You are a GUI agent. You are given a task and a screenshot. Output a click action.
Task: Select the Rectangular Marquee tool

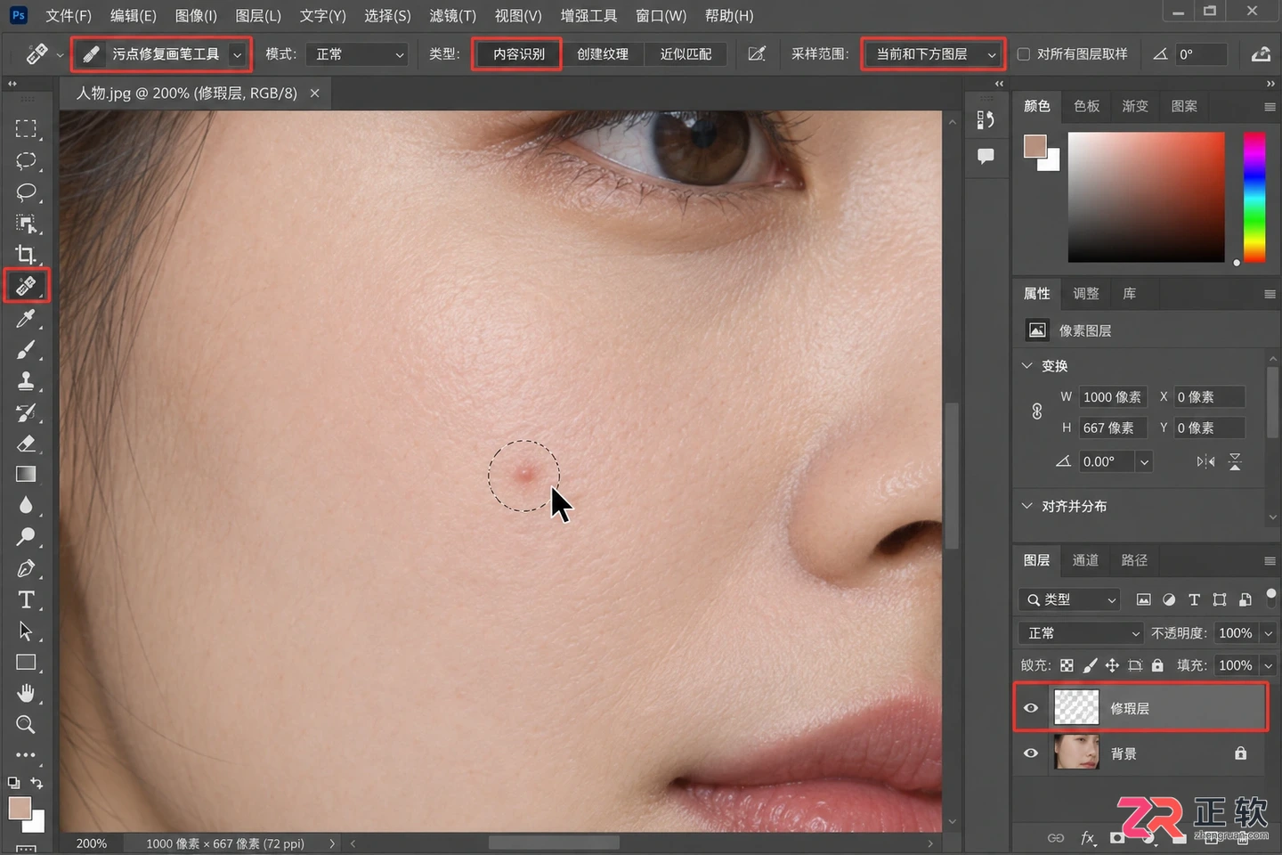pos(26,128)
